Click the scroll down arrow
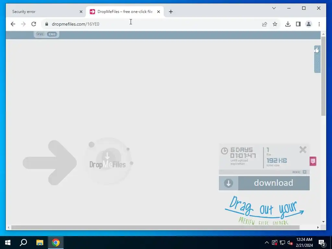The image size is (332, 249). (323, 222)
